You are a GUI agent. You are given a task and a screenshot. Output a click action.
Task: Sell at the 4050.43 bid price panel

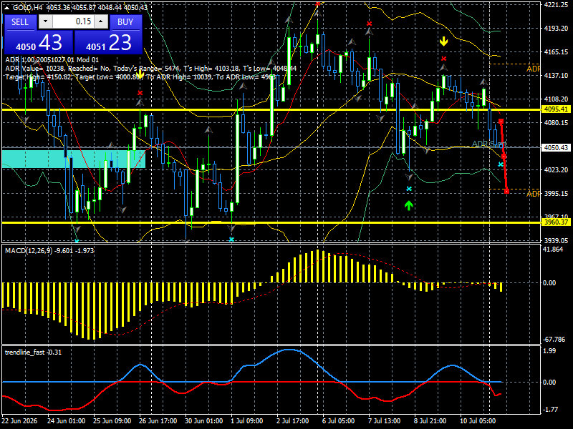tap(38, 42)
